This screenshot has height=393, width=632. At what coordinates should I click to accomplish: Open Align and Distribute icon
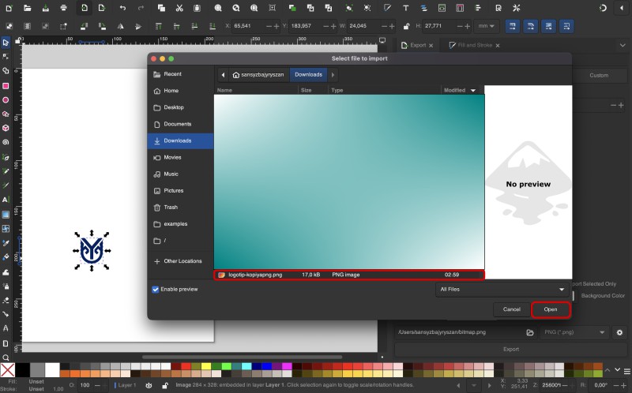[x=478, y=8]
